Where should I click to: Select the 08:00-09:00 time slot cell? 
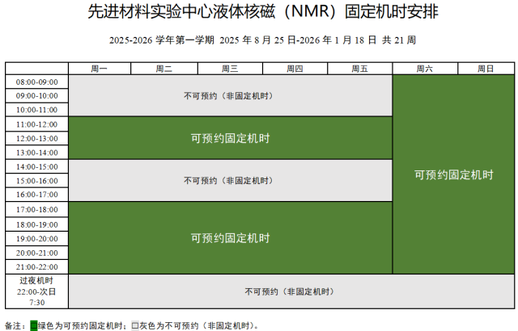click(37, 82)
